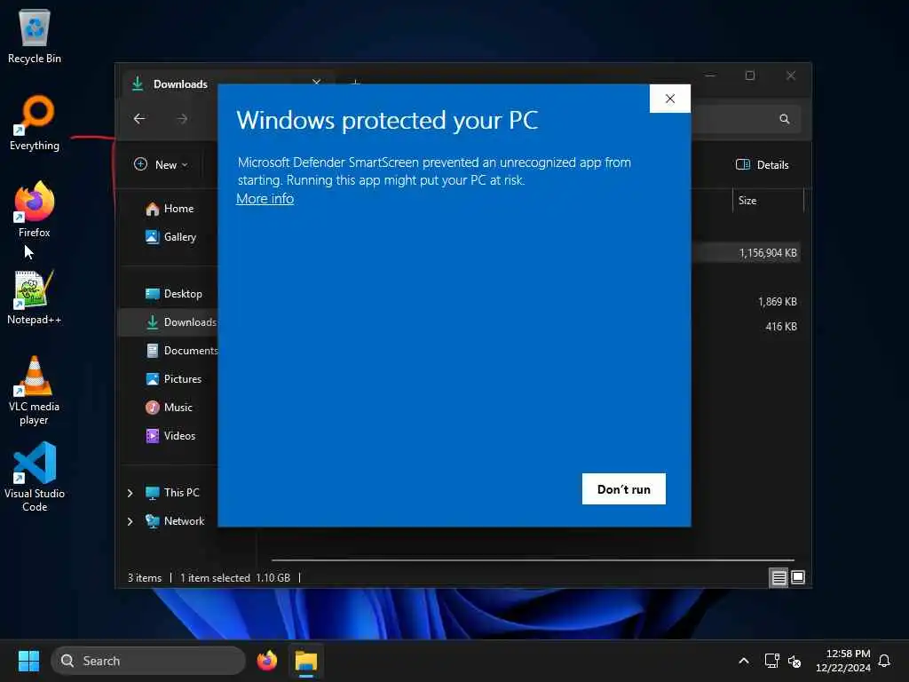The height and width of the screenshot is (682, 909).
Task: Toggle the Details pane button
Action: tap(763, 164)
